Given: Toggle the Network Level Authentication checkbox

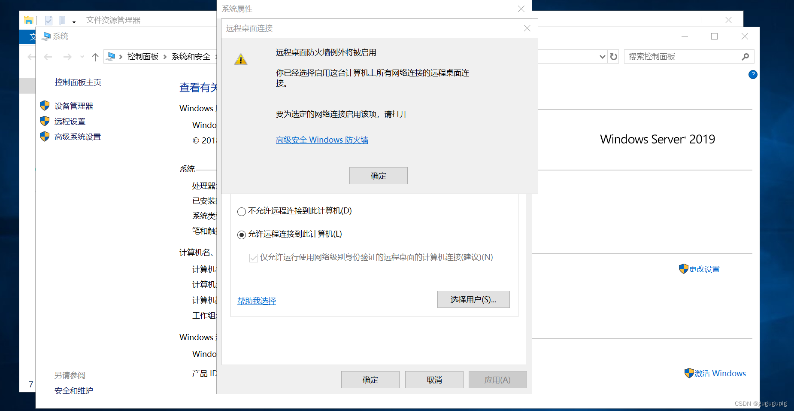Looking at the screenshot, I should tap(254, 258).
